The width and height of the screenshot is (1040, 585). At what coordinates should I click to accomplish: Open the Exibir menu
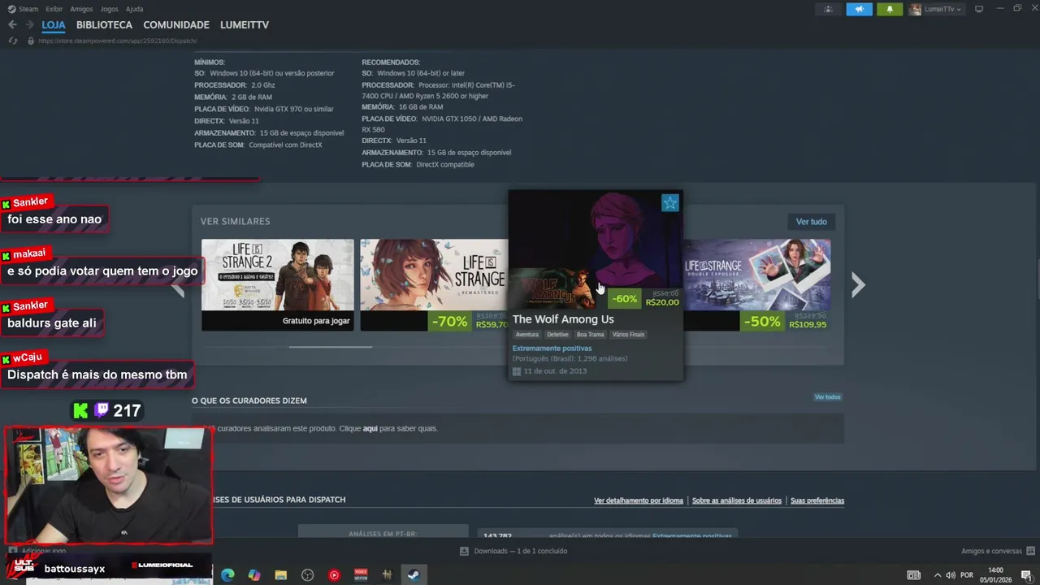54,9
